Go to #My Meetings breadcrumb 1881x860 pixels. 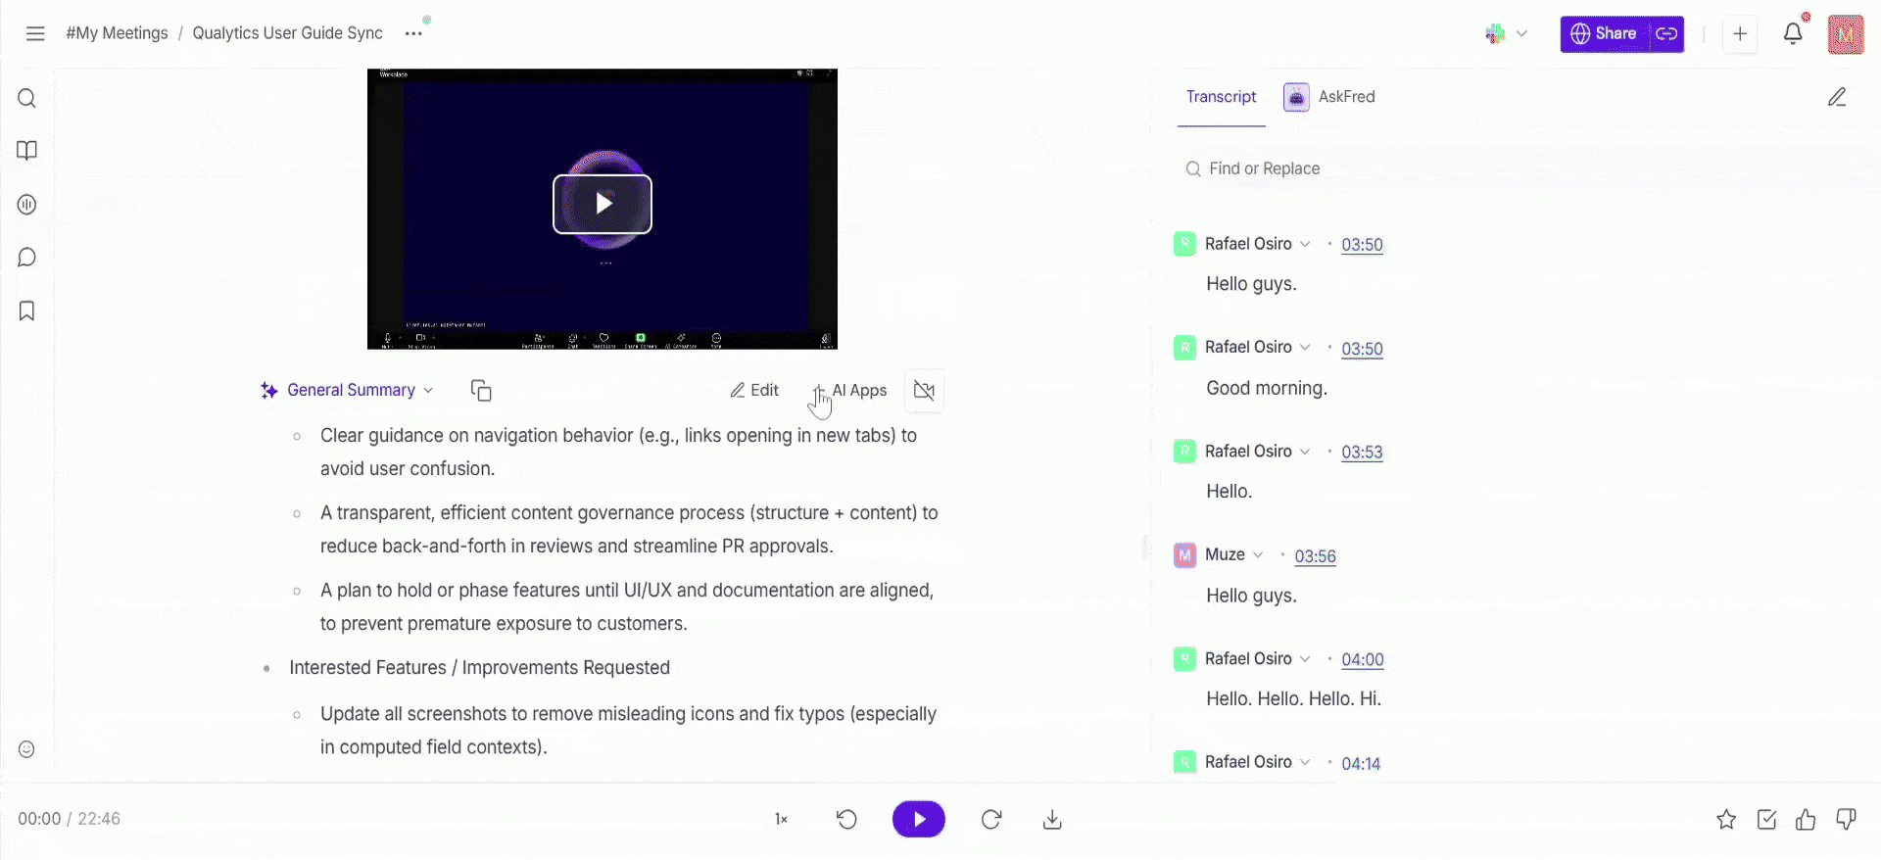pos(117,33)
